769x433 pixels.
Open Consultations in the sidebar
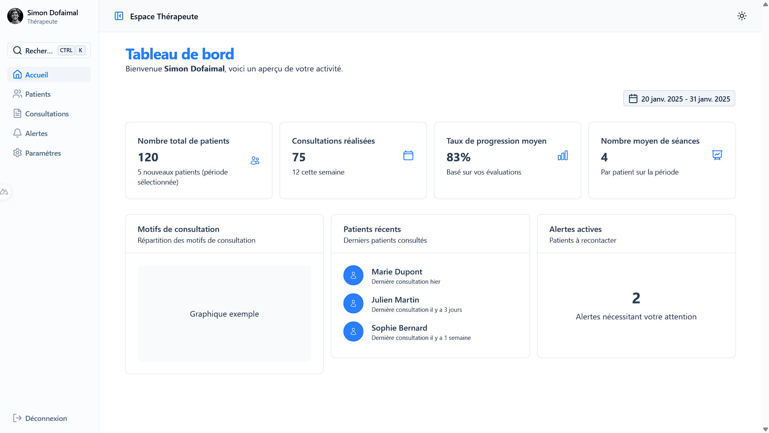tap(49, 114)
